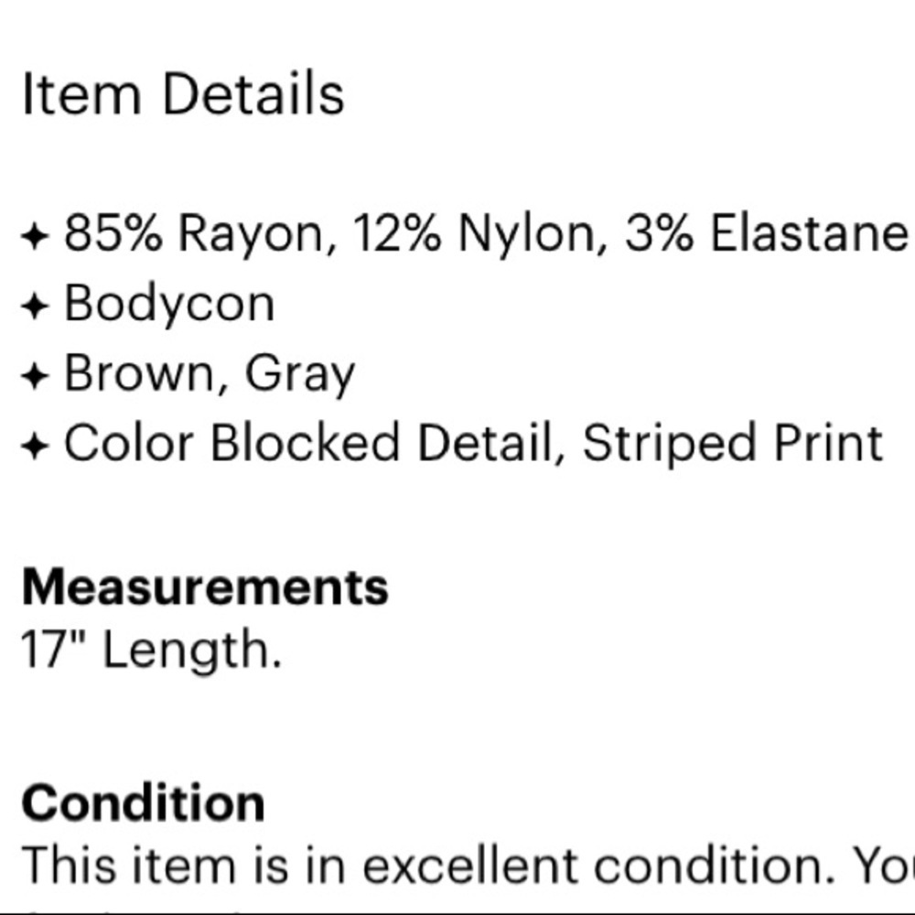Click the star bullet before Brown, Gray
The width and height of the screenshot is (915, 915).
(x=34, y=377)
